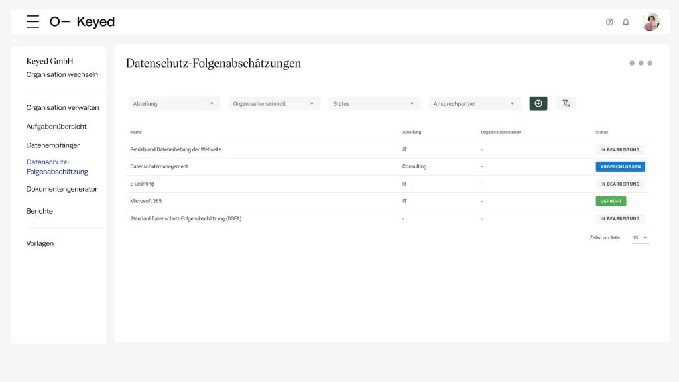The image size is (679, 382).
Task: Clear all filters with funnel icon
Action: [566, 103]
